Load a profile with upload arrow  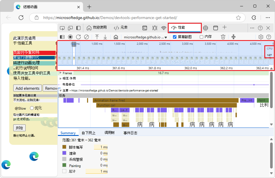coord(97,37)
